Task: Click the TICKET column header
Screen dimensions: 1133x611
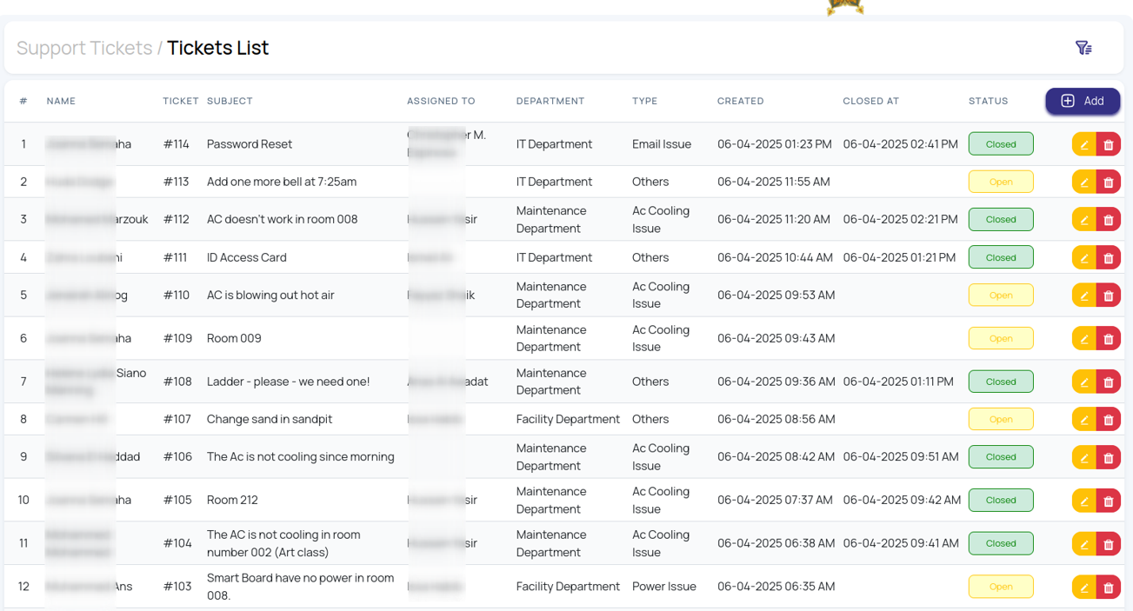Action: point(181,101)
